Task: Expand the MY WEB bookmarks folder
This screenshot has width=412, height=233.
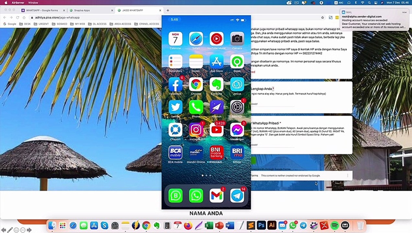Action: pos(77,24)
